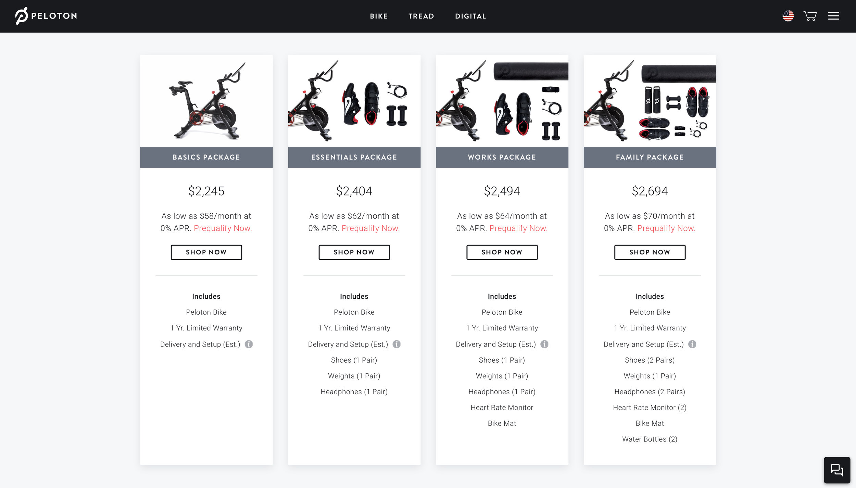Click 'Bike Mat' in Works Package

[502, 423]
